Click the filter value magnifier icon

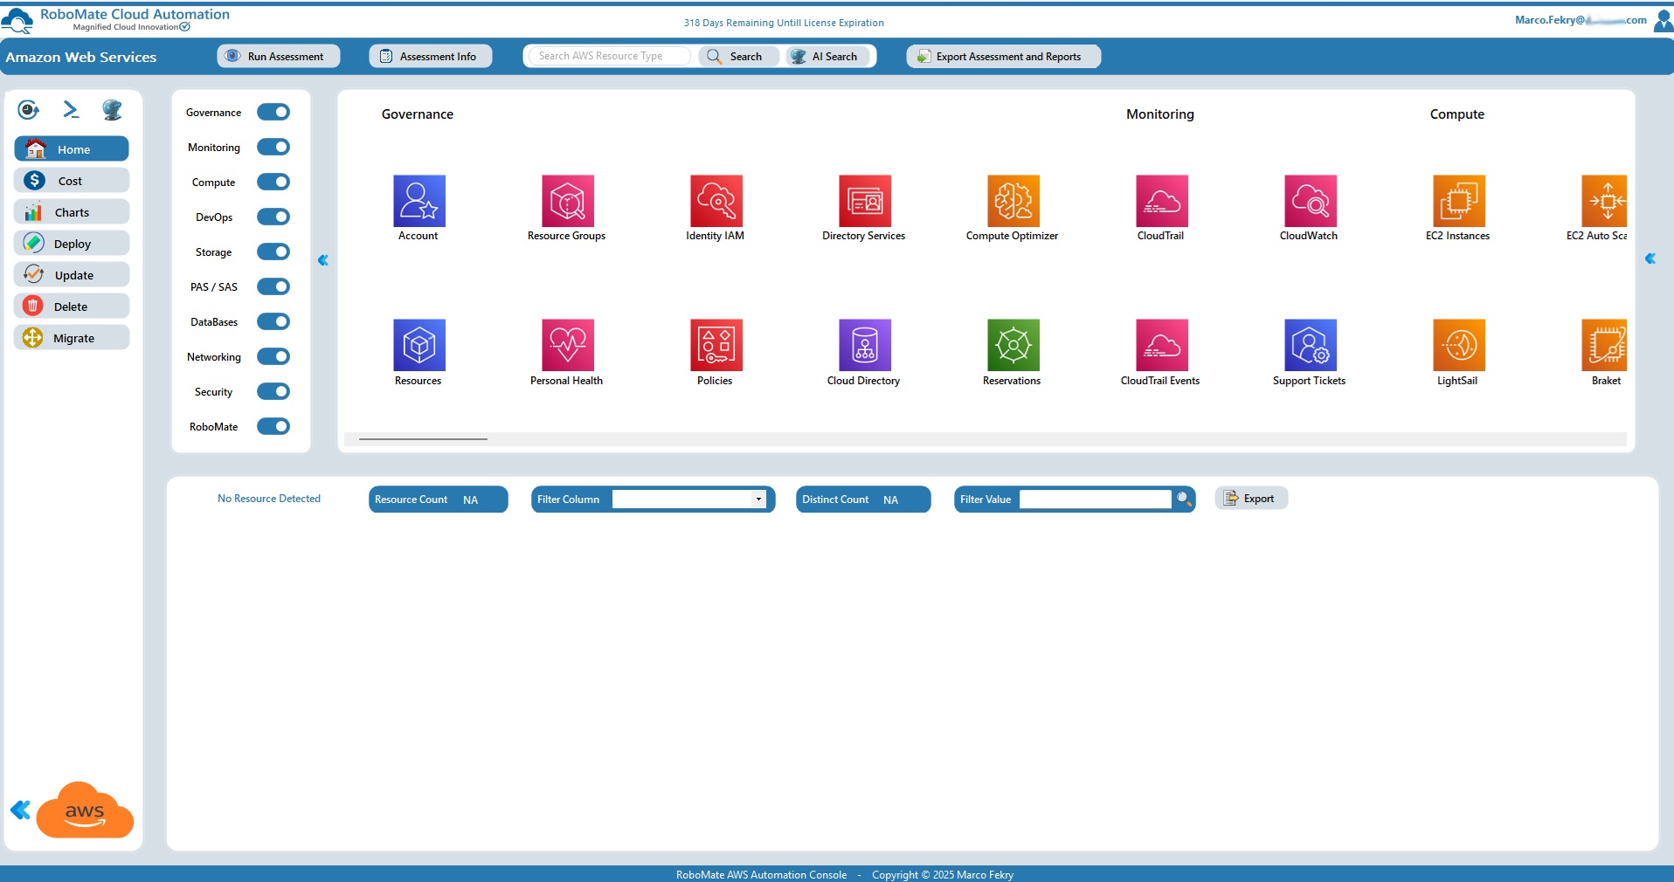pos(1184,499)
